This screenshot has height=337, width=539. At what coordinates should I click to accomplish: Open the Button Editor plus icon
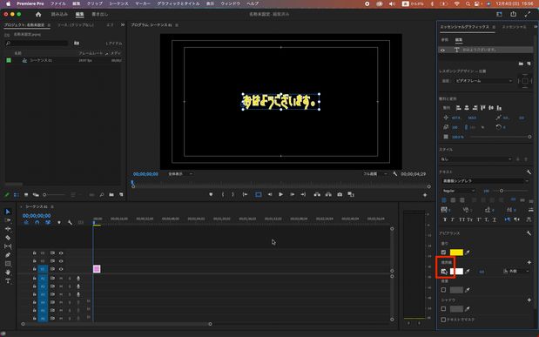click(425, 195)
